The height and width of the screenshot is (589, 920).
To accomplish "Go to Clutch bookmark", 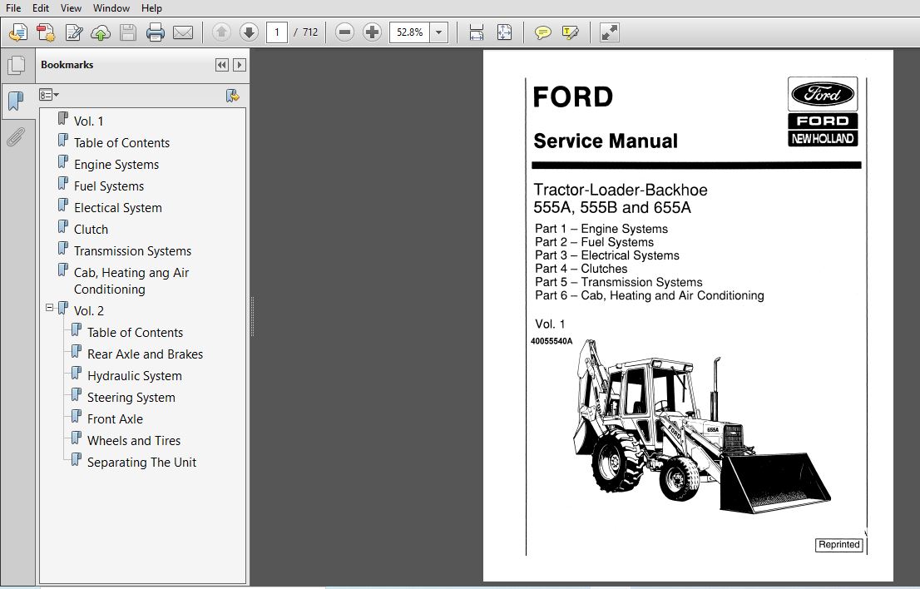I will [91, 230].
